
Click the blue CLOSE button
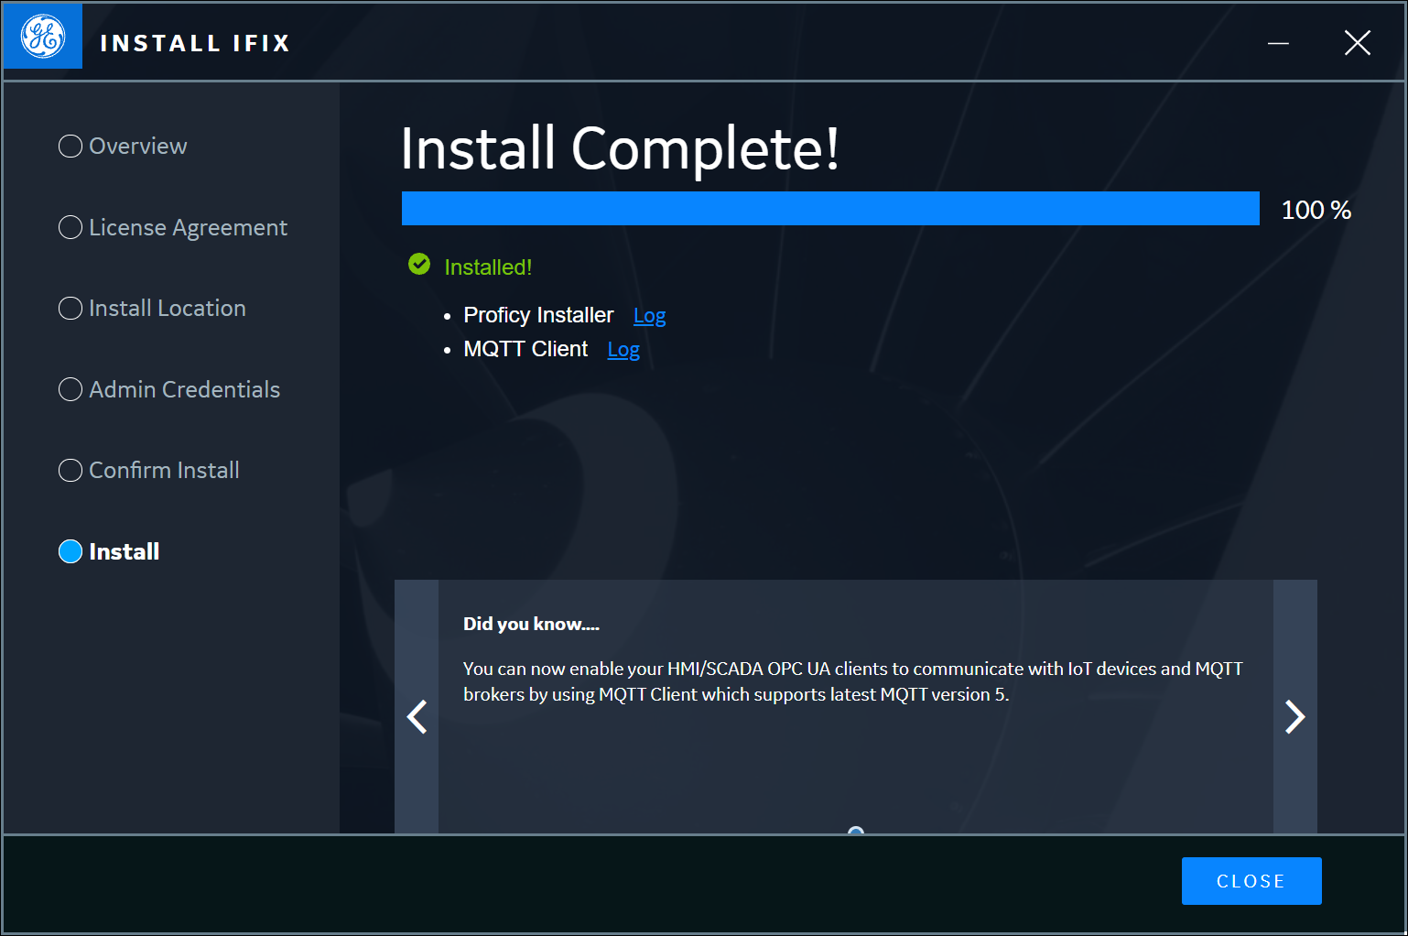(x=1251, y=881)
